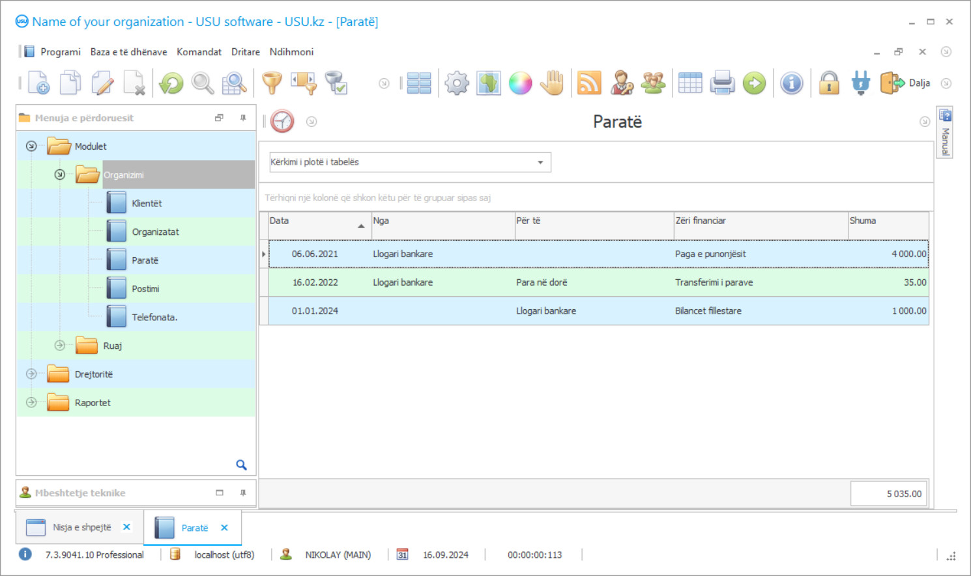Click the 4 000.00 amount cell
The height and width of the screenshot is (576, 971).
(888, 254)
